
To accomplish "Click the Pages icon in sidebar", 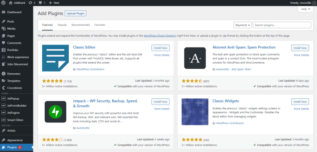I will (3, 36).
